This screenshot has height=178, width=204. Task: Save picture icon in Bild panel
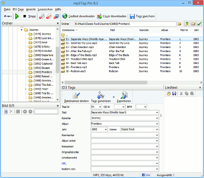tap(18, 111)
